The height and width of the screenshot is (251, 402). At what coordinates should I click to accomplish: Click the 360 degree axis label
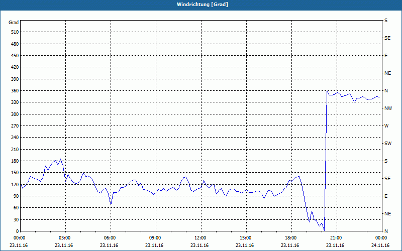point(15,91)
